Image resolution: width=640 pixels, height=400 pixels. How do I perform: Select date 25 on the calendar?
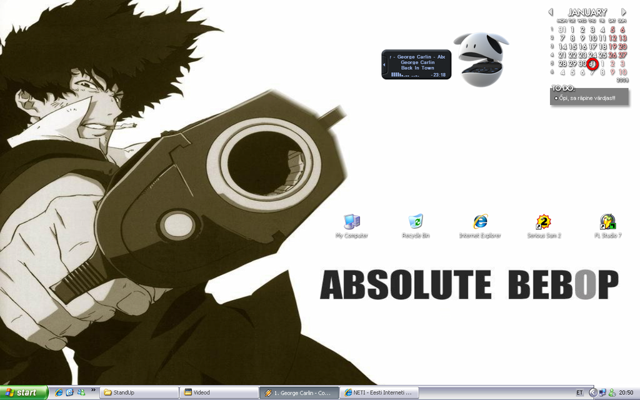602,55
